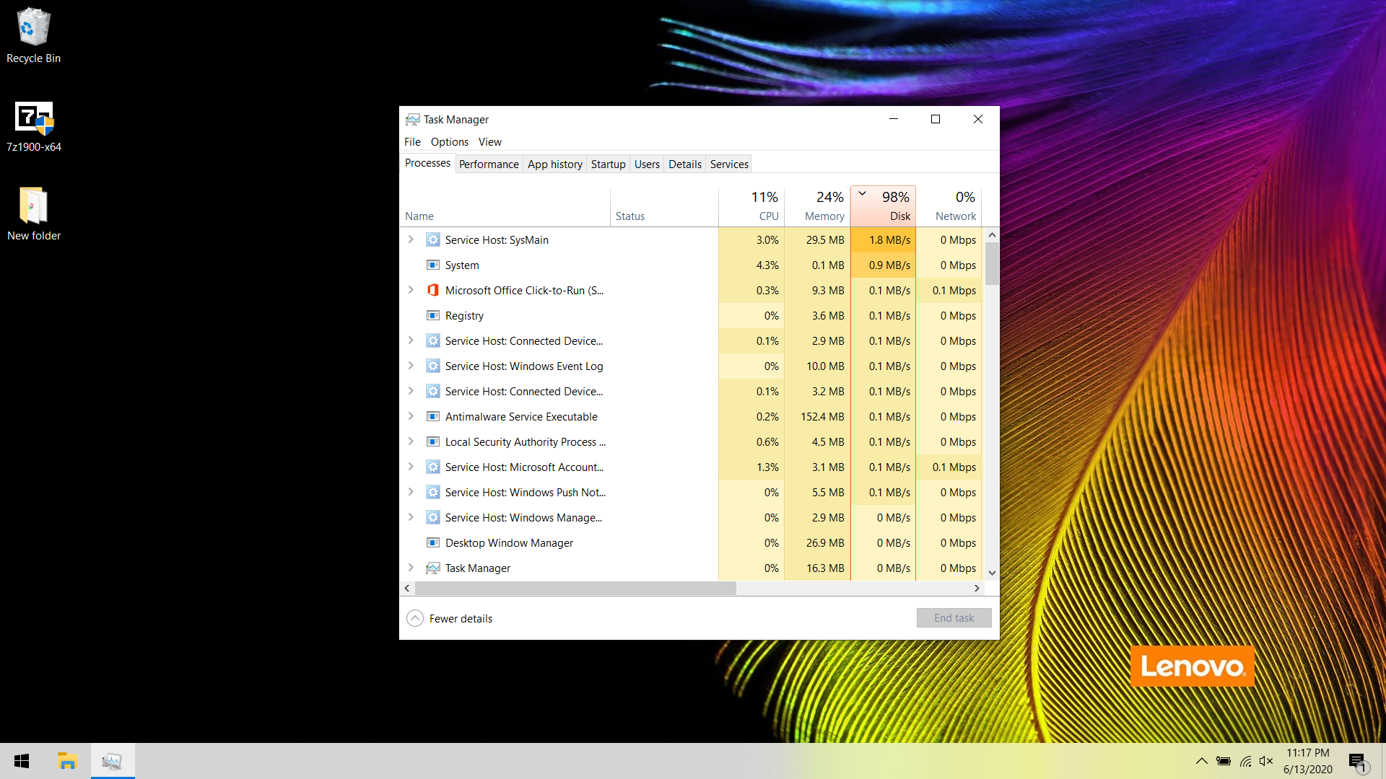Click the vertical scrollbar thumb

click(x=992, y=263)
